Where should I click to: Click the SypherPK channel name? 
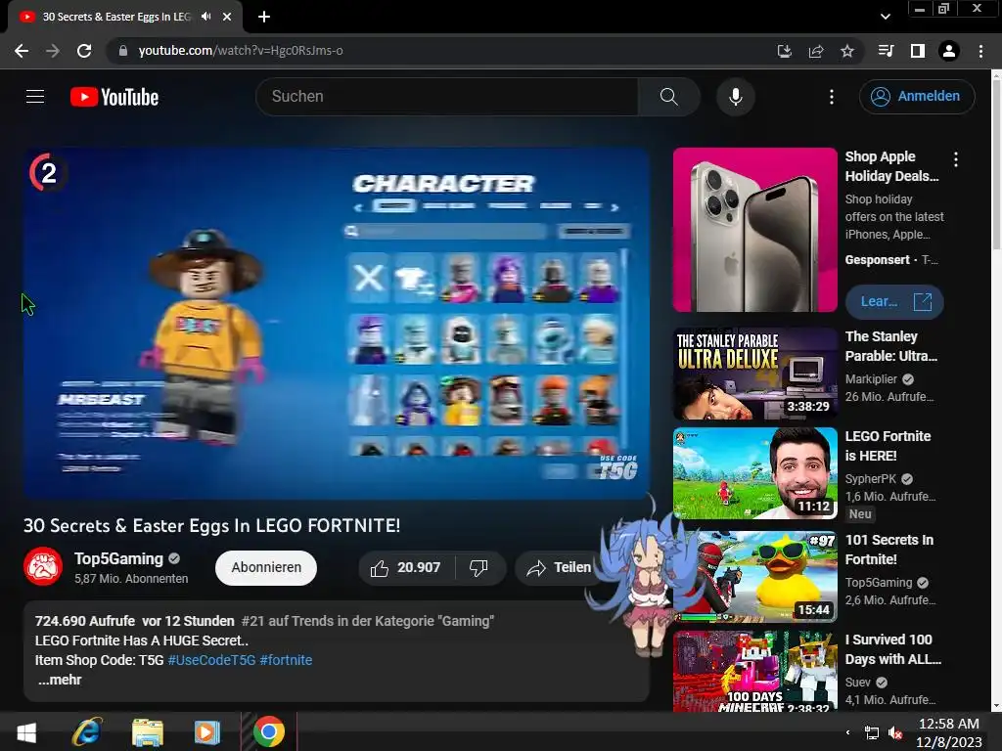tap(870, 479)
